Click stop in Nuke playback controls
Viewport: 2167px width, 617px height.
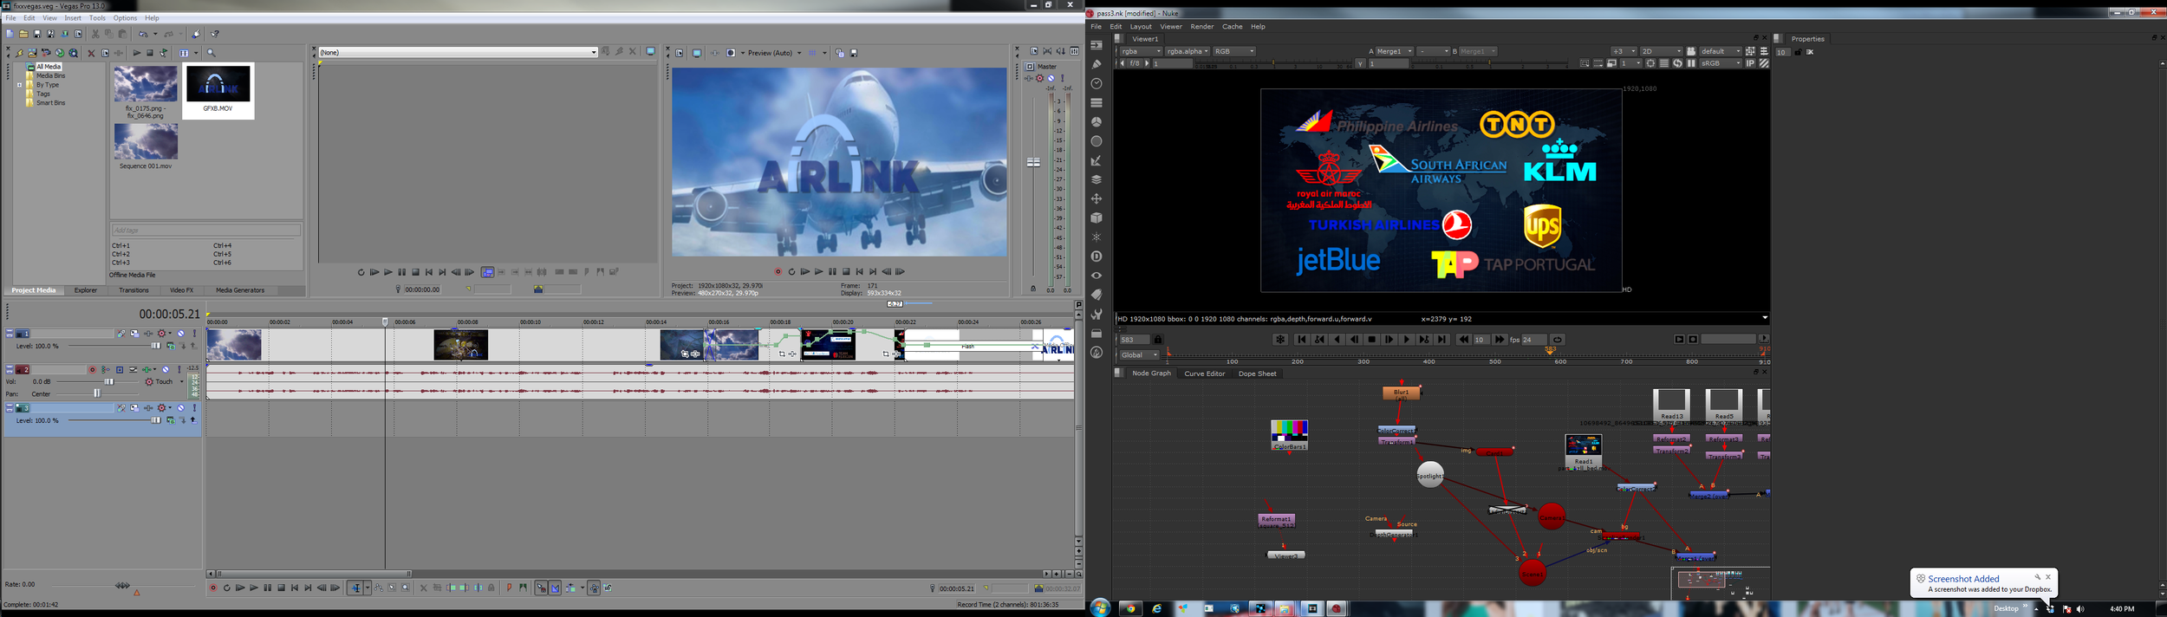click(x=1371, y=340)
